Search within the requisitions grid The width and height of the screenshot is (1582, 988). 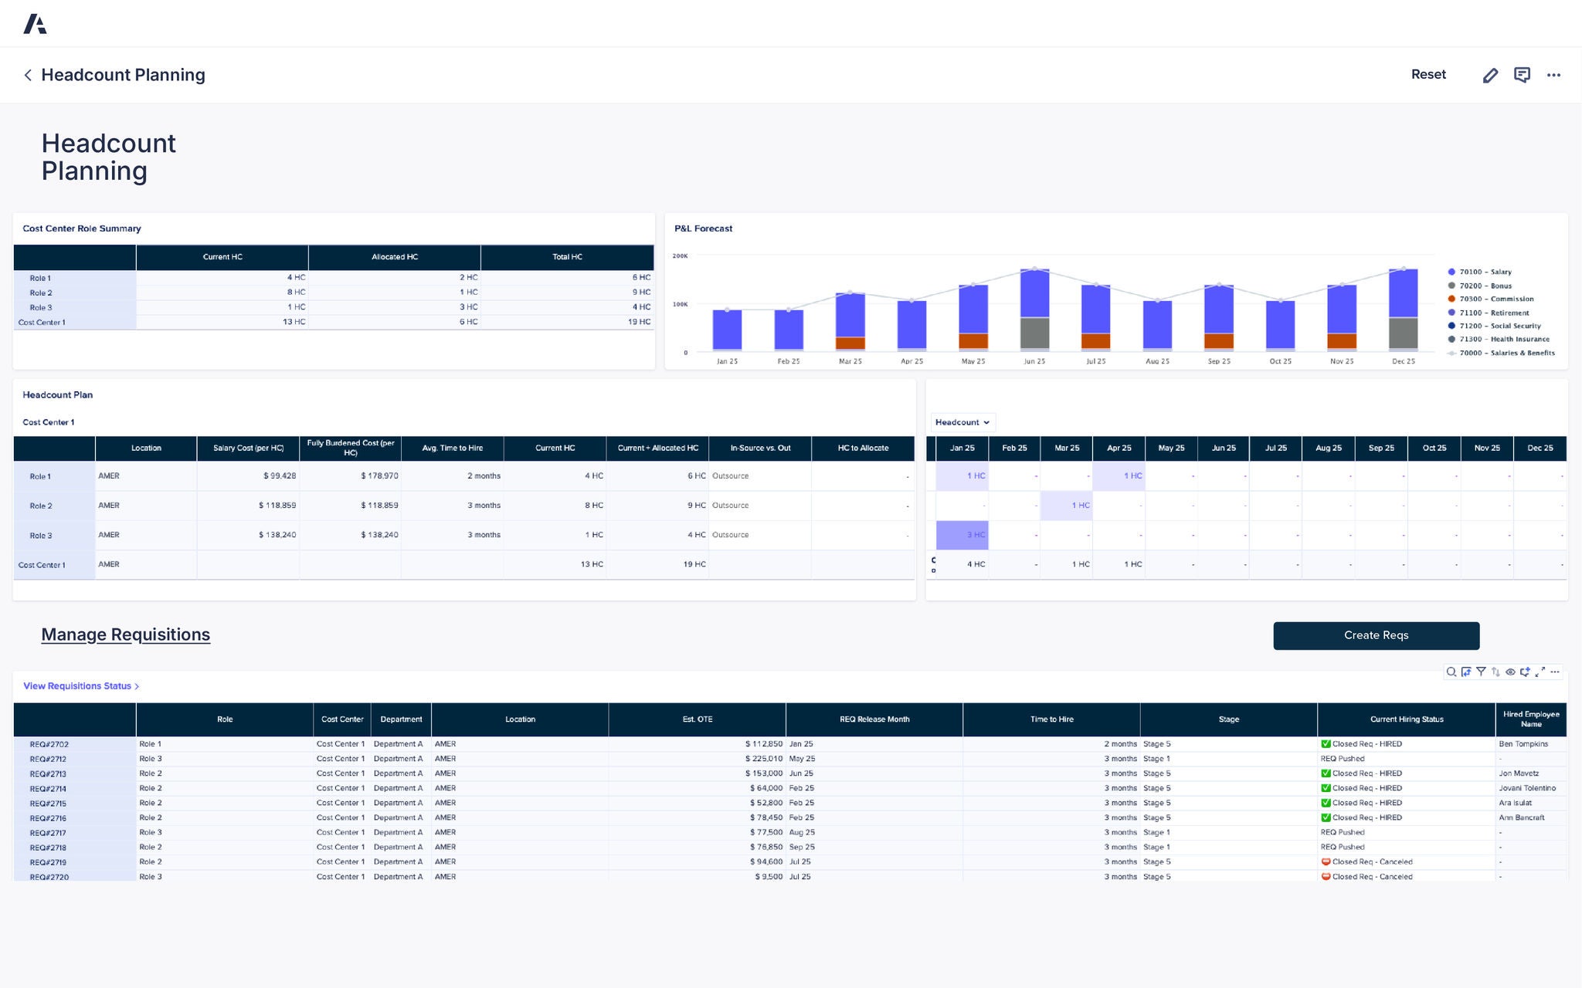click(x=1451, y=672)
